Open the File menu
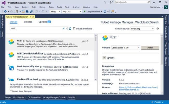This screenshot has width=169, height=104. pyautogui.click(x=3, y=7)
